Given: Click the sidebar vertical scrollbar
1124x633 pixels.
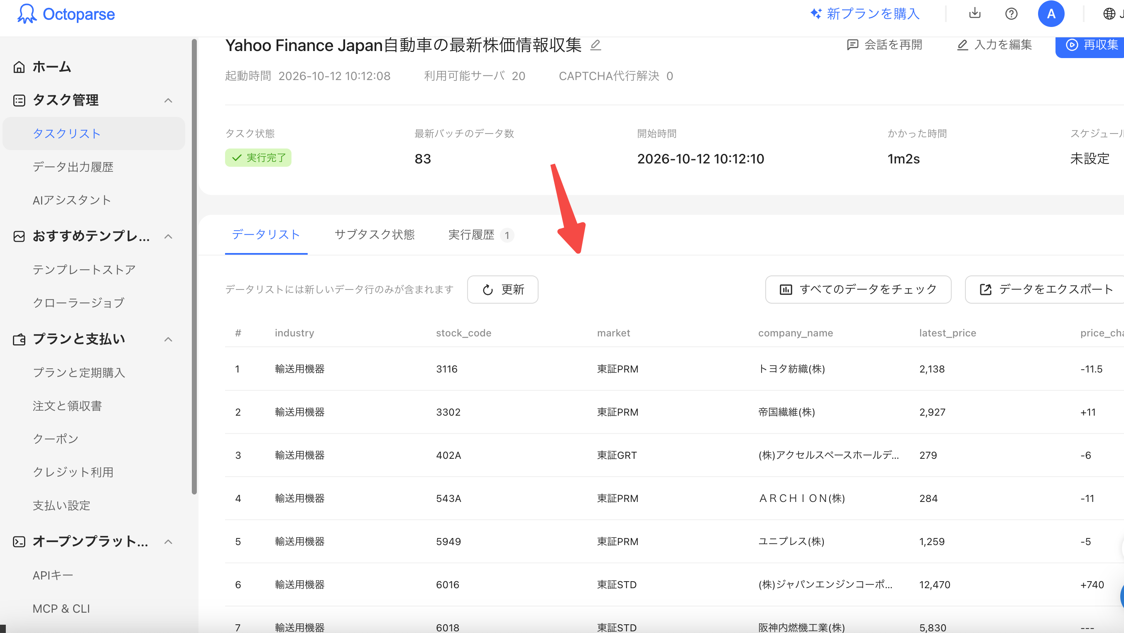Looking at the screenshot, I should (x=194, y=267).
